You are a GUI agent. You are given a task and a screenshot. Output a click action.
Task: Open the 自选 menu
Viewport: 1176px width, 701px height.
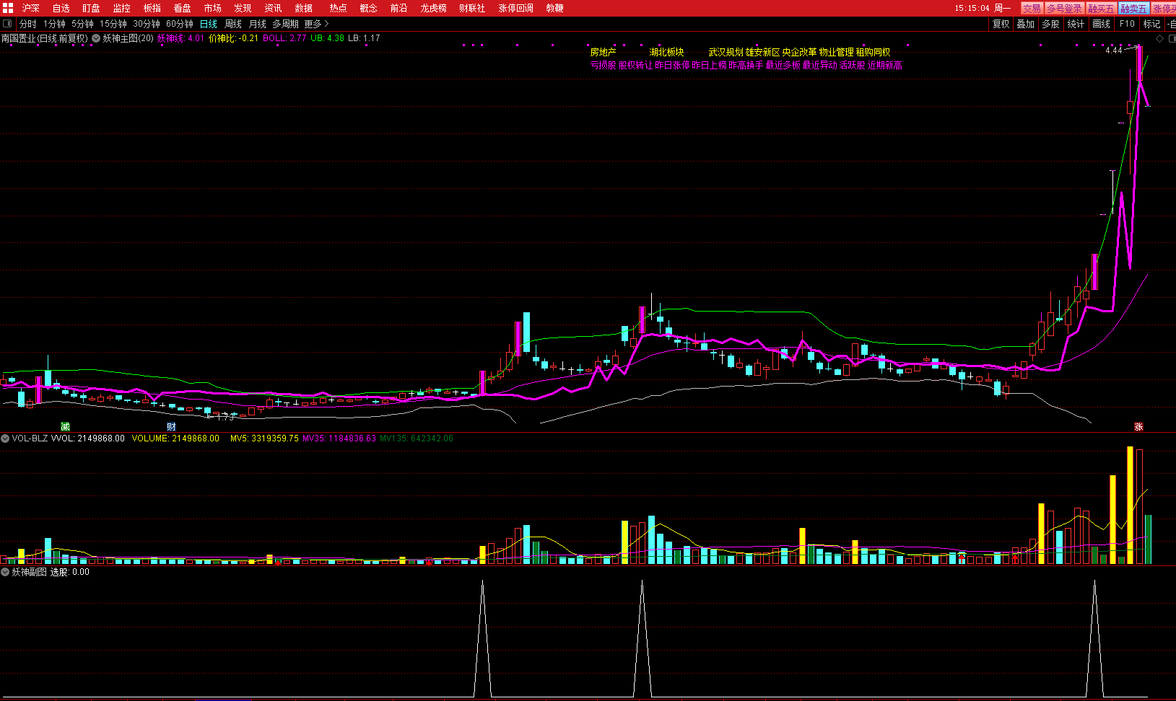[61, 8]
